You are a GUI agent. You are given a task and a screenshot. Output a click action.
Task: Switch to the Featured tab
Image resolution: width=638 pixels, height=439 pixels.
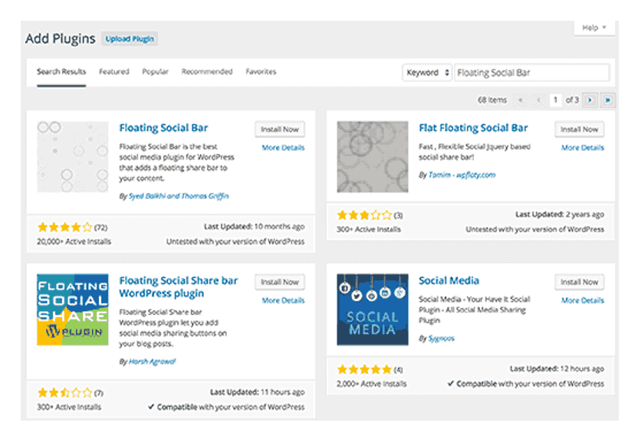tap(114, 72)
